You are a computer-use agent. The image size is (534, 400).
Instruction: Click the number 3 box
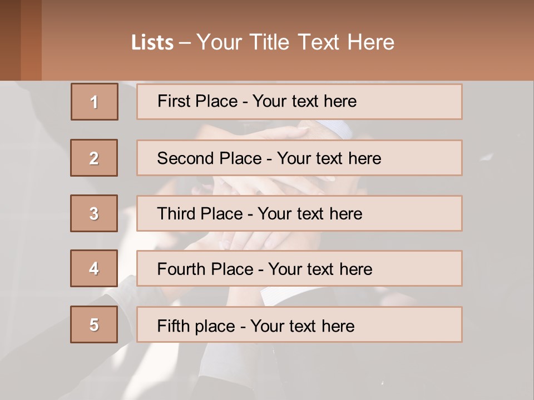click(94, 213)
